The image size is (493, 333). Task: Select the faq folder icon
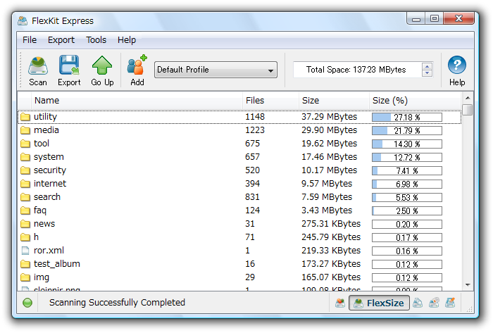click(x=25, y=211)
